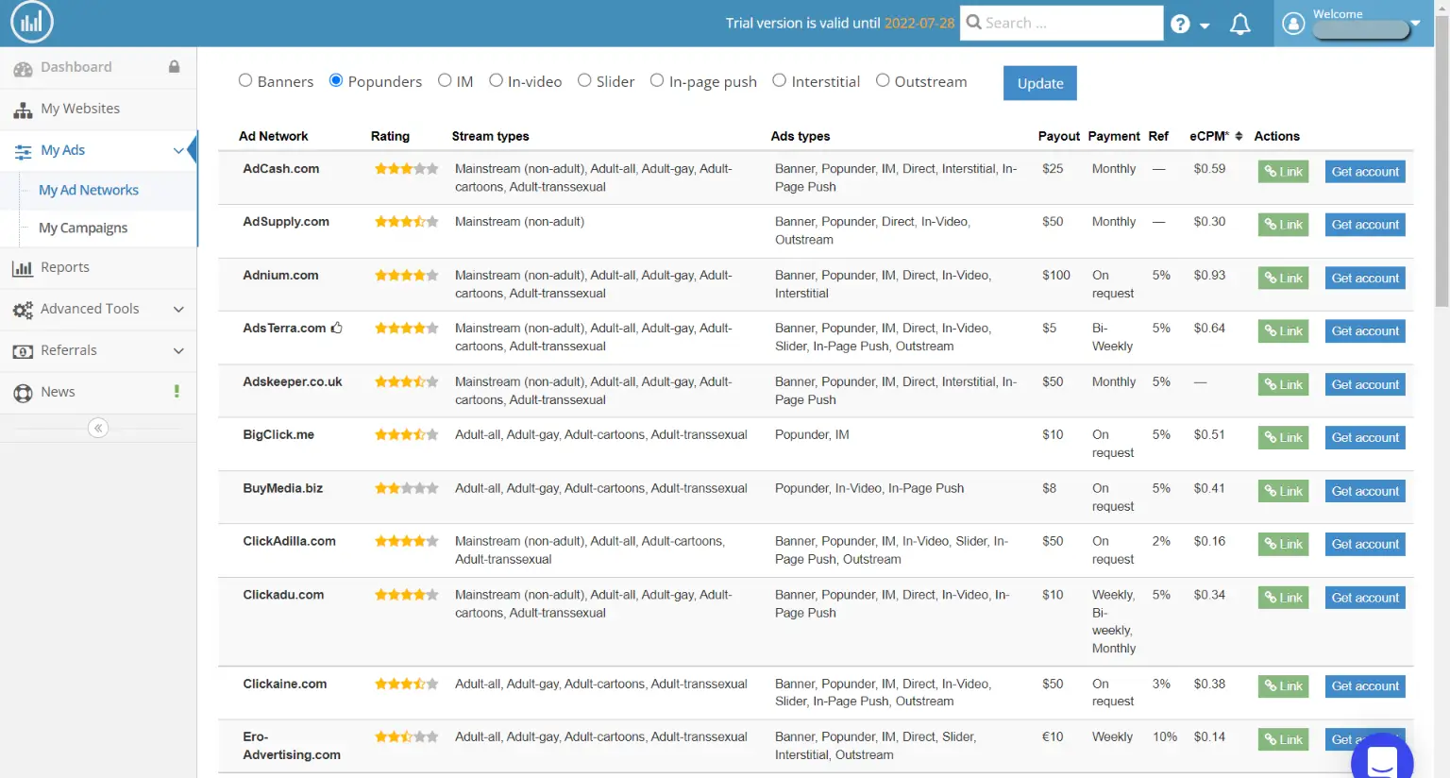1450x778 pixels.
Task: Collapse the My Ads chevron
Action: coord(178,151)
